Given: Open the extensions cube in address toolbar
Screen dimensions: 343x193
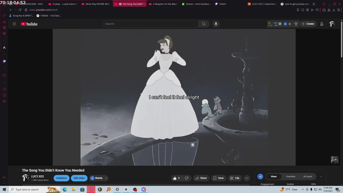Looking at the screenshot, I should pos(324,10).
